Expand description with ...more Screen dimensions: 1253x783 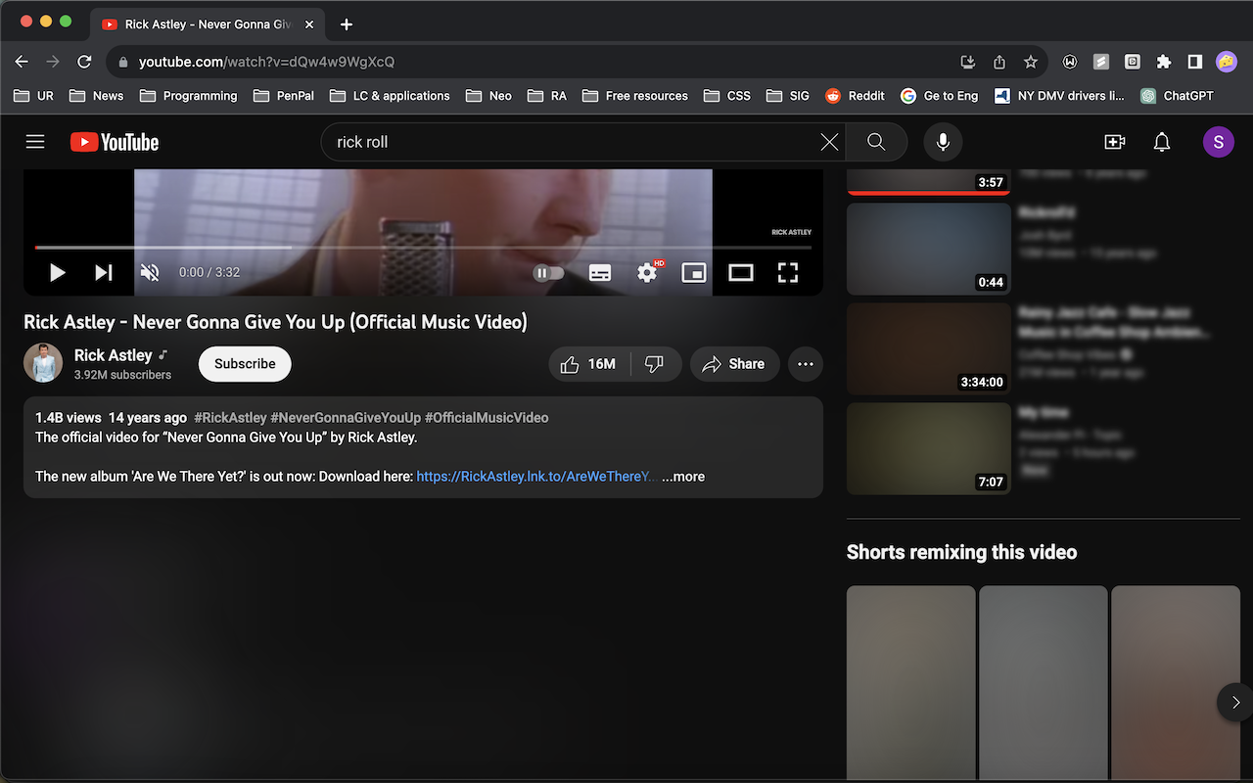tap(683, 477)
